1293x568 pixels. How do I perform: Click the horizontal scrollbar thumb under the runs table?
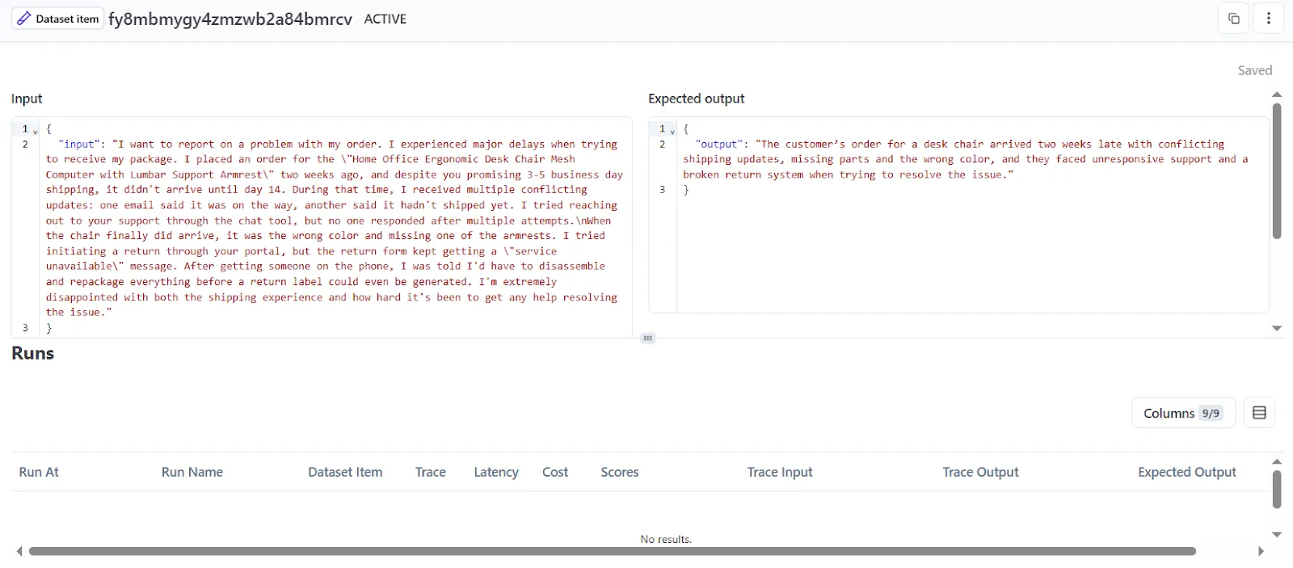point(612,551)
